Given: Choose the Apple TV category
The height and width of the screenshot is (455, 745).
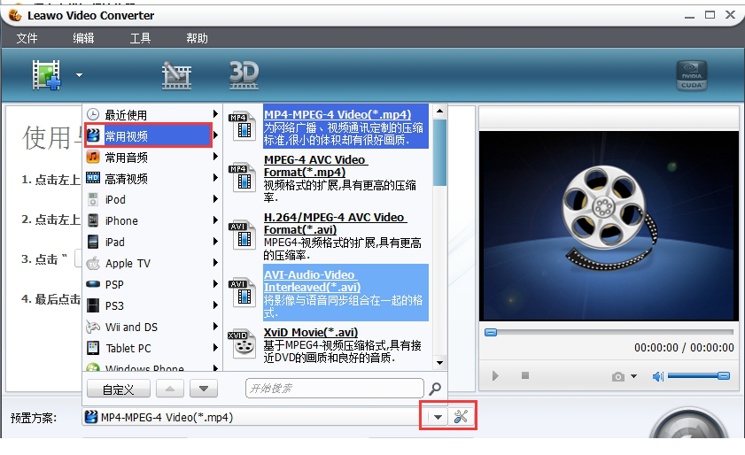Looking at the screenshot, I should pyautogui.click(x=151, y=263).
